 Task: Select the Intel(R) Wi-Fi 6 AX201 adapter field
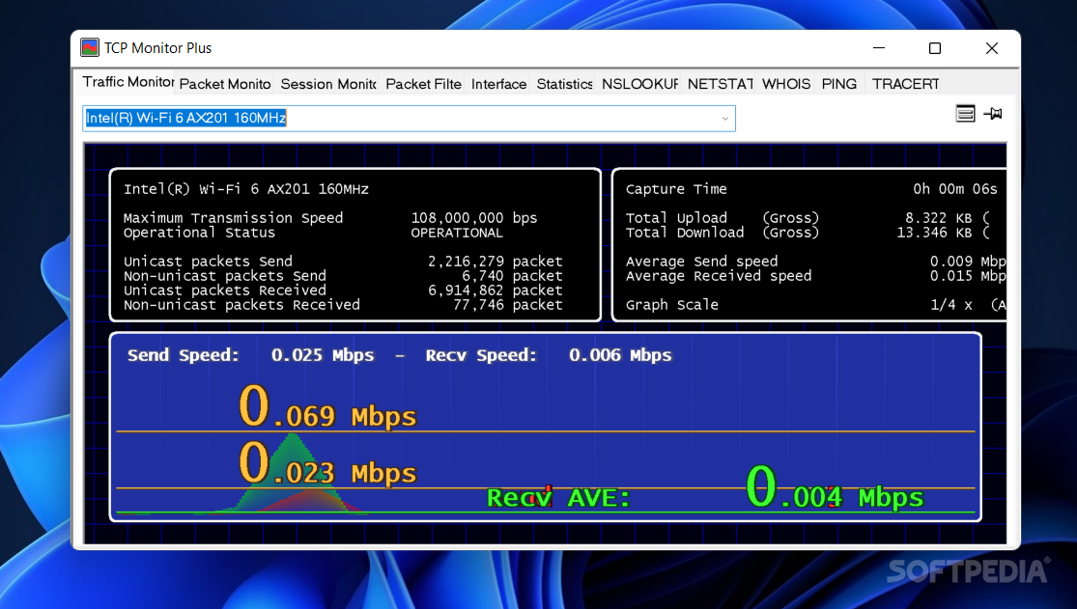[409, 118]
